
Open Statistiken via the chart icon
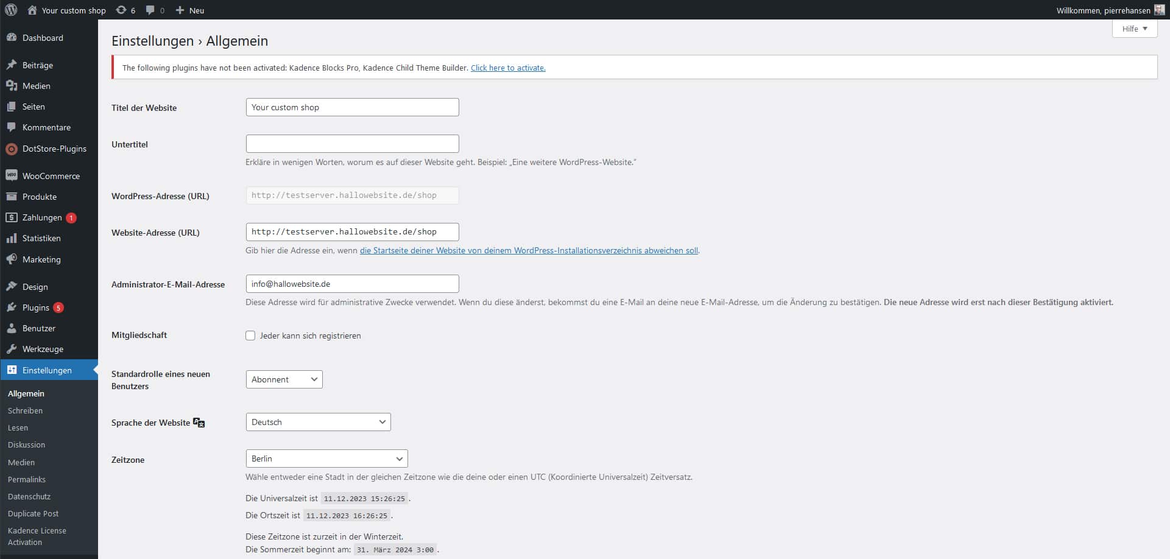click(12, 238)
